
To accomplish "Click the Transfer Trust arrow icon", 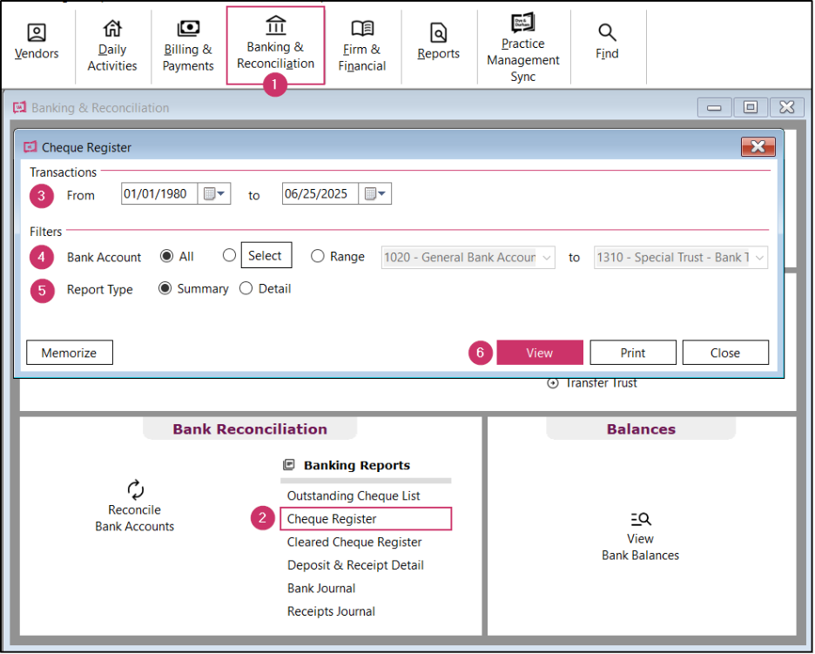I will pos(553,383).
